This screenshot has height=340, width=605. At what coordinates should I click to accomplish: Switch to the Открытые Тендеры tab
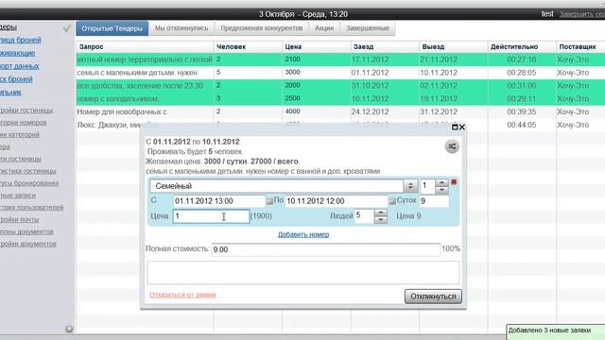[x=112, y=28]
